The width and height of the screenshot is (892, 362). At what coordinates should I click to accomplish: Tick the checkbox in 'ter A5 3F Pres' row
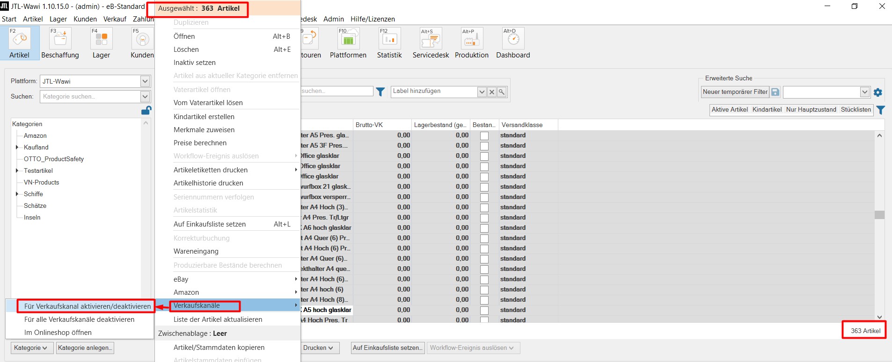484,146
